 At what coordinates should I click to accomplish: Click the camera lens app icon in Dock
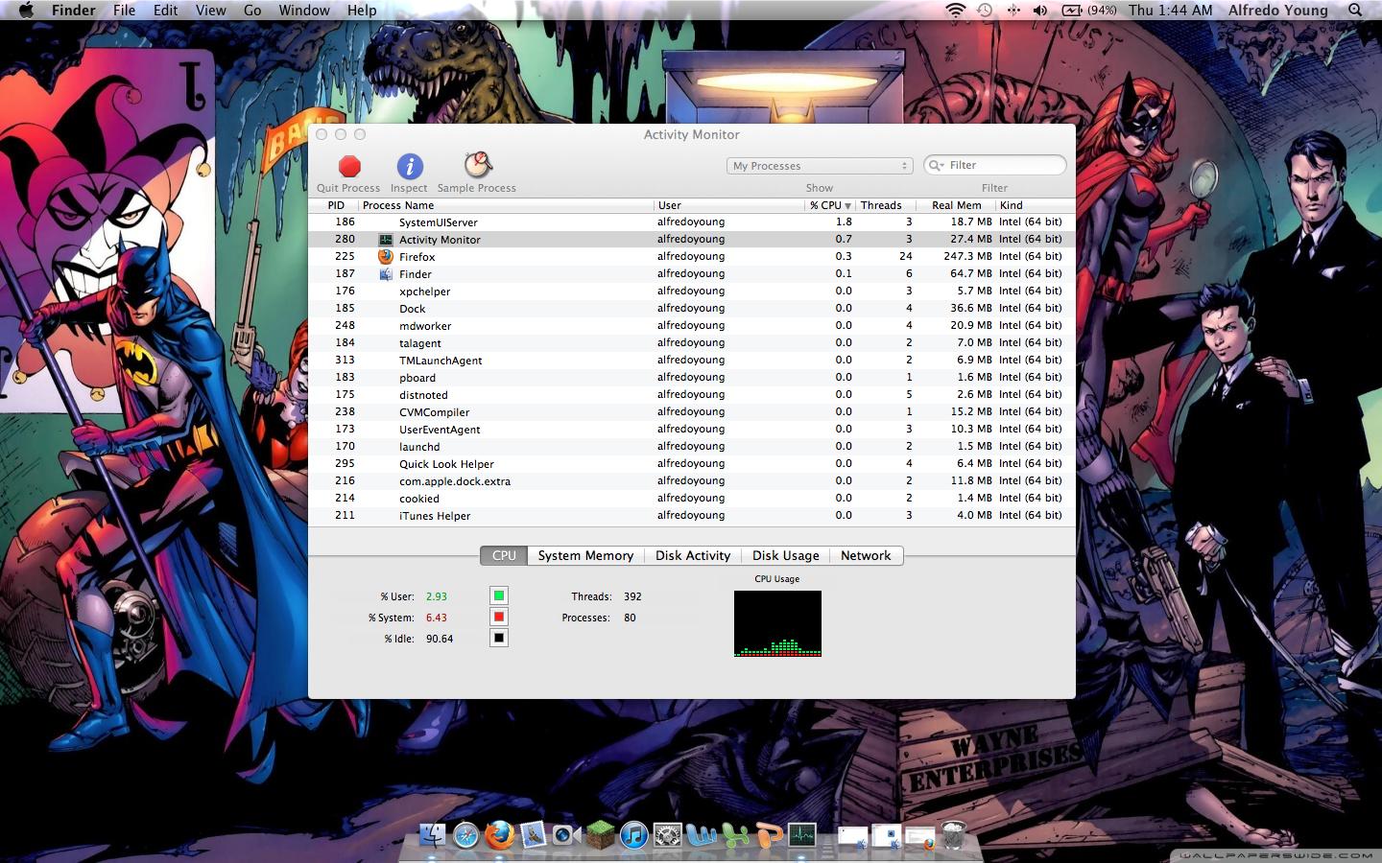click(566, 835)
